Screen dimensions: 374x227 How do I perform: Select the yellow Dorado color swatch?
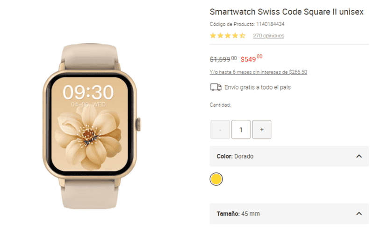(x=216, y=179)
